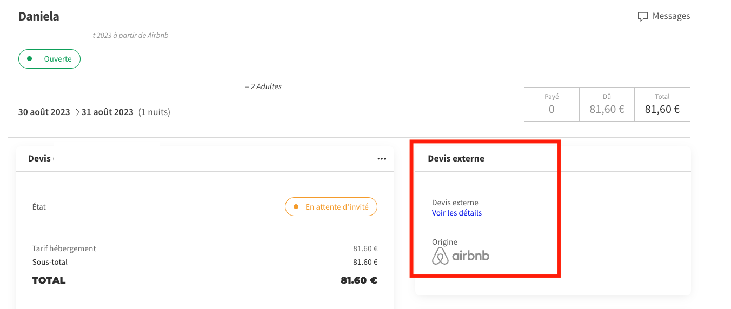This screenshot has height=309, width=731.
Task: Click the orange dot beside En attente d'invité
Action: (x=295, y=207)
